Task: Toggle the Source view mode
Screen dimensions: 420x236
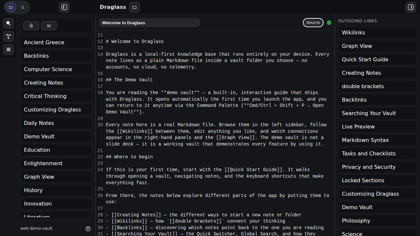Action: (313, 23)
